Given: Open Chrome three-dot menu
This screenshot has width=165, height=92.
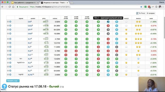Looking at the screenshot, I should coord(163,7).
